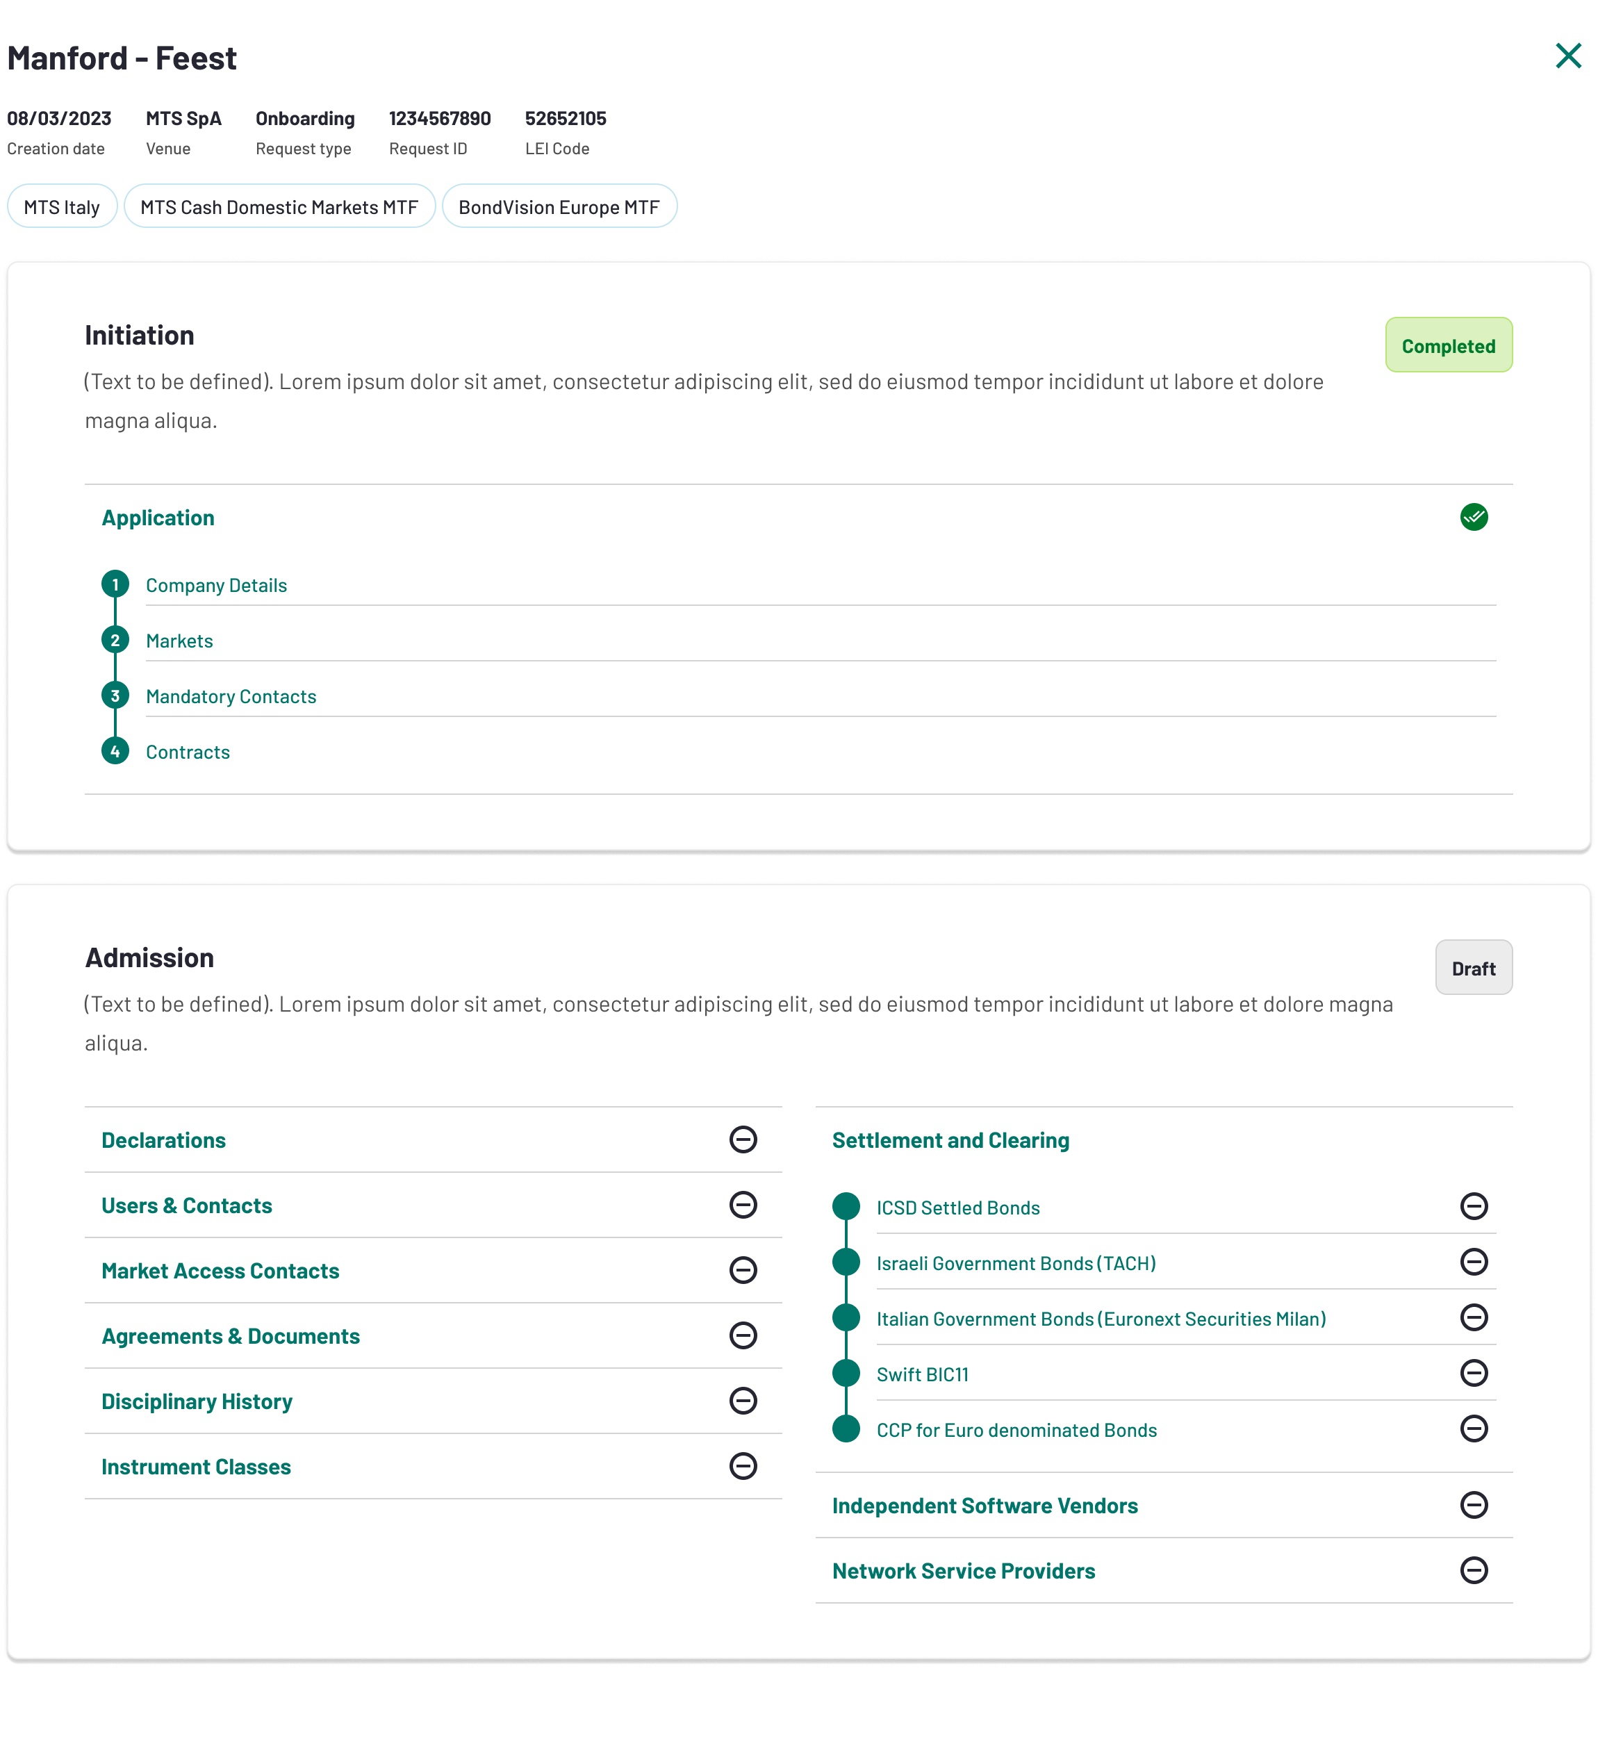Click step 4 numbered circle
This screenshot has width=1598, height=1737.
[115, 750]
